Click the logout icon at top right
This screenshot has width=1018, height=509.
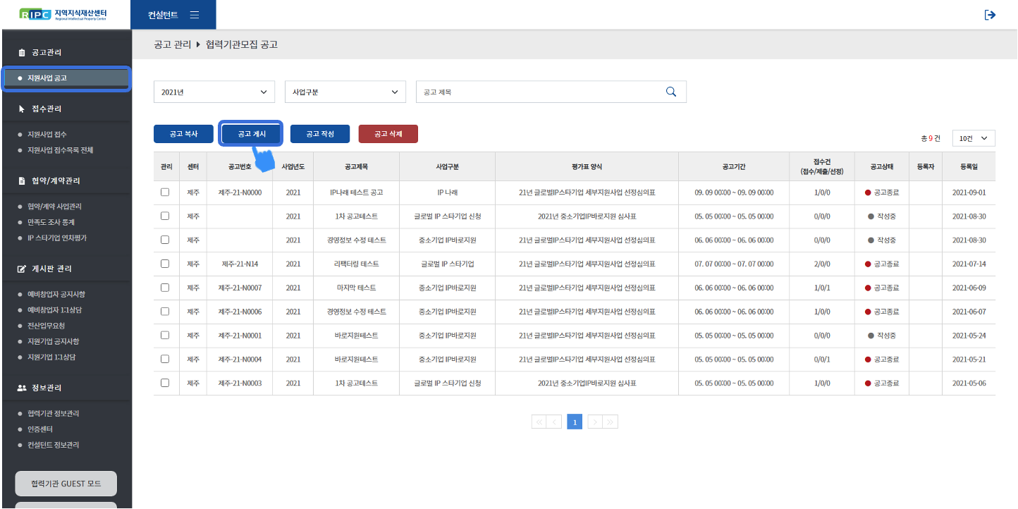(x=990, y=15)
